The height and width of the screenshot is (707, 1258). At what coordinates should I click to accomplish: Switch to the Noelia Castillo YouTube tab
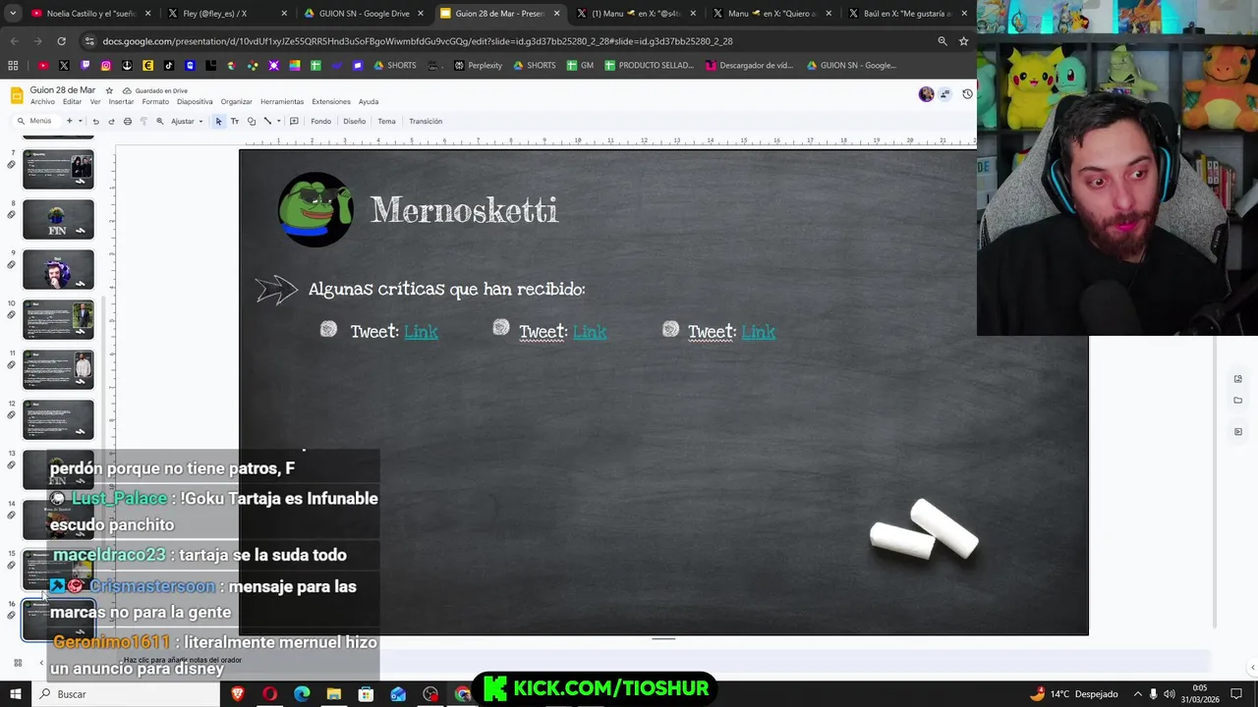(x=91, y=14)
